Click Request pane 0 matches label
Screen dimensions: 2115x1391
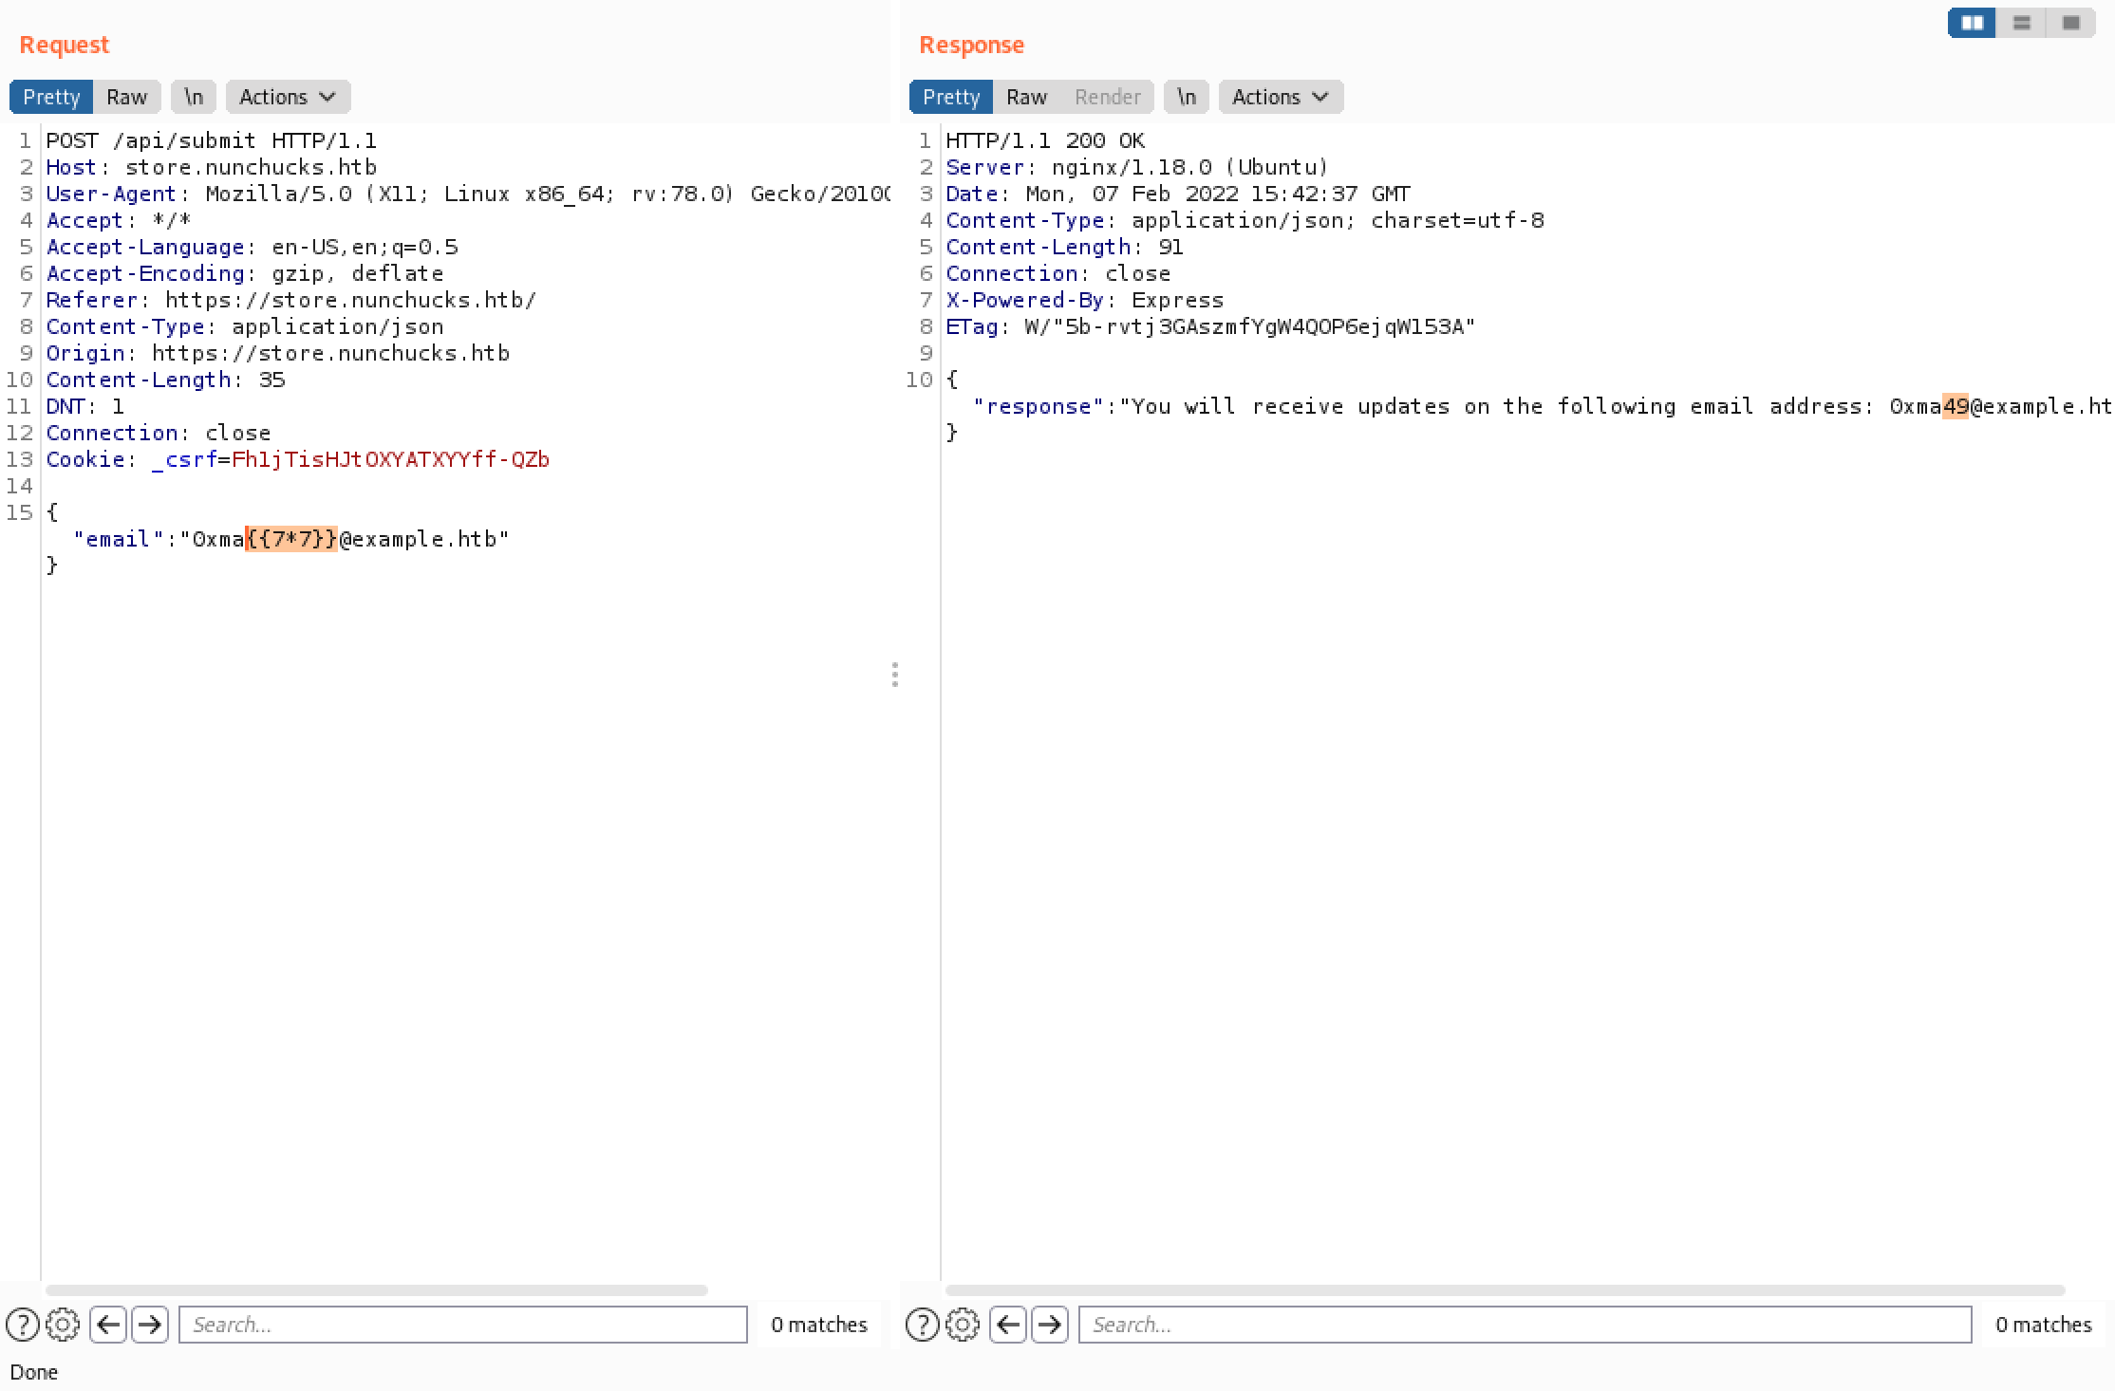[819, 1325]
